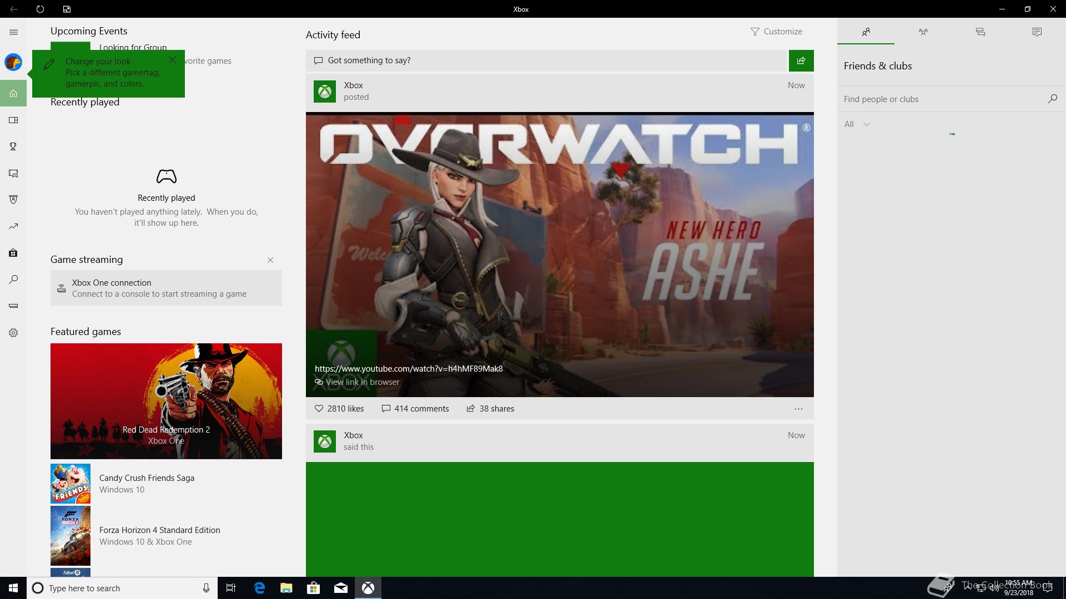Switch to the Parties tab

(x=923, y=32)
